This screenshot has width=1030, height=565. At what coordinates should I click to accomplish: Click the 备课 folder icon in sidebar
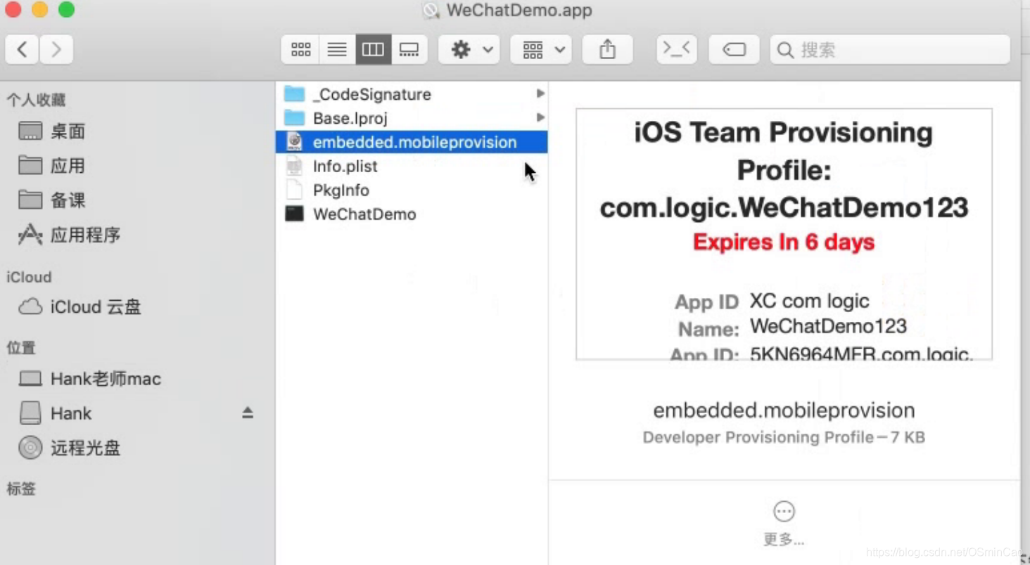point(30,200)
